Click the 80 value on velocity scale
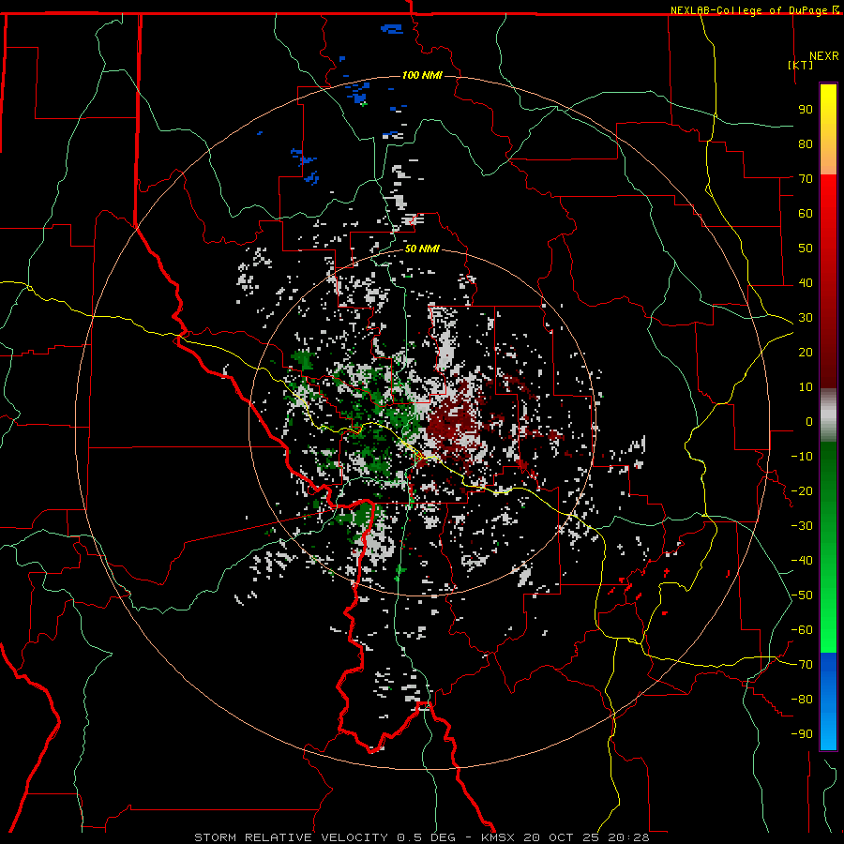The image size is (844, 844). (806, 143)
